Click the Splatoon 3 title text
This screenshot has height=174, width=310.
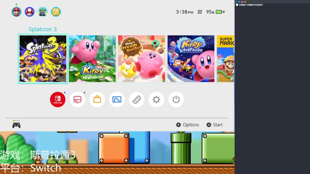(43, 29)
